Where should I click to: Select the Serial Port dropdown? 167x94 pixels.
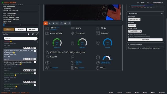134,20
